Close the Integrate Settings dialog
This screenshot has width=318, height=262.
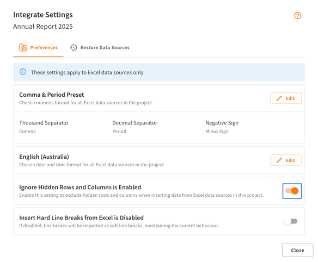click(297, 250)
